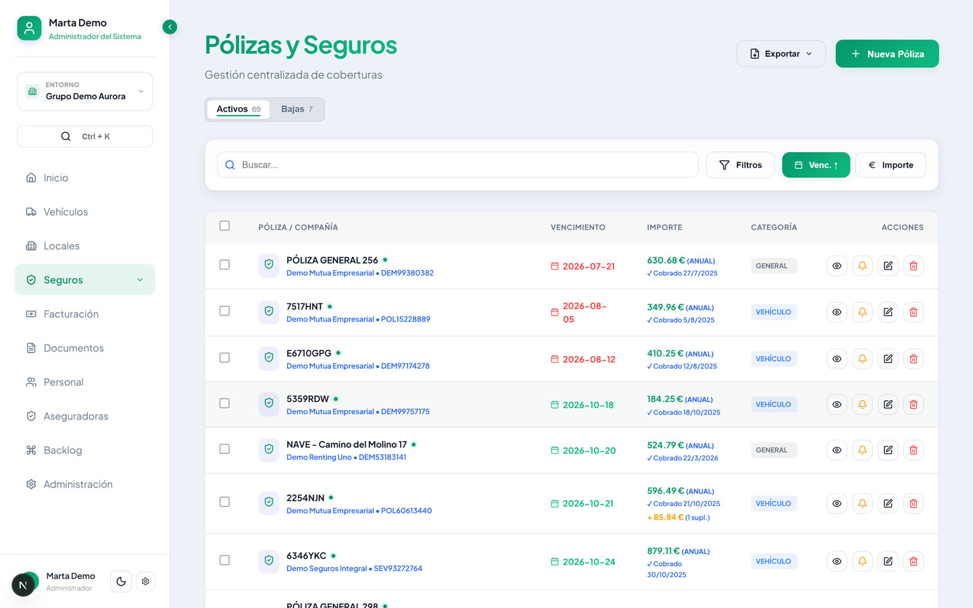Open the Entorno Grupo Demo Aurora selector
Screen dimensions: 973x608
[85, 91]
